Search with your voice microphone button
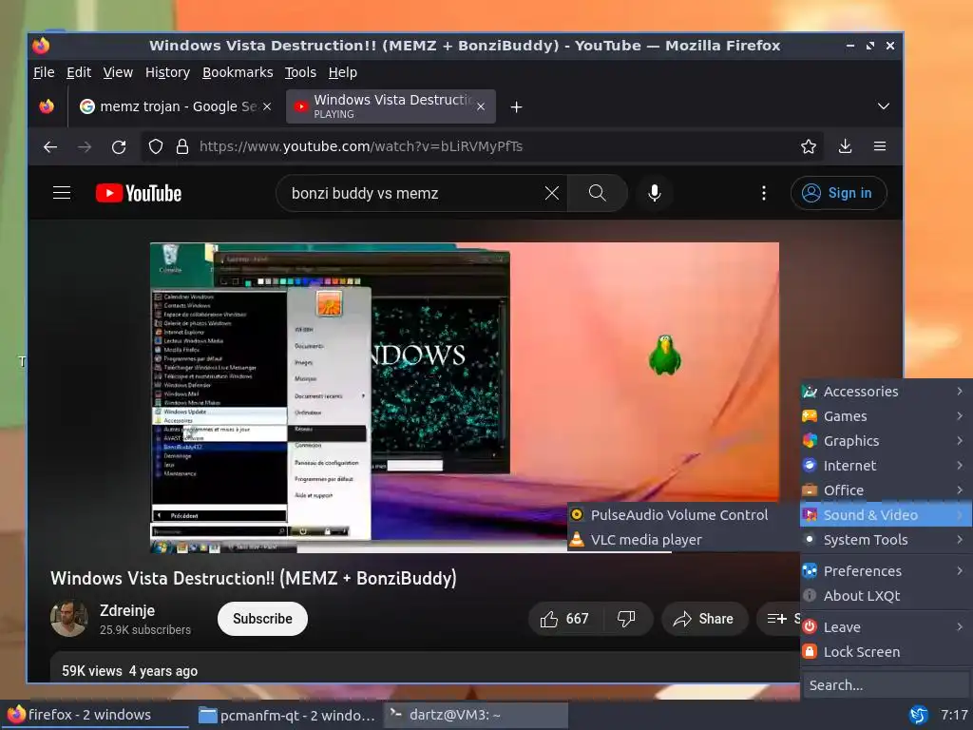Screen dimensions: 973x730 point(654,193)
